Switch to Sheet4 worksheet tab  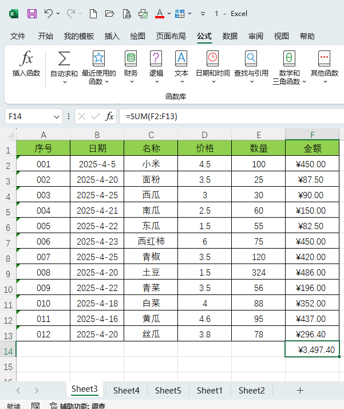(x=126, y=391)
